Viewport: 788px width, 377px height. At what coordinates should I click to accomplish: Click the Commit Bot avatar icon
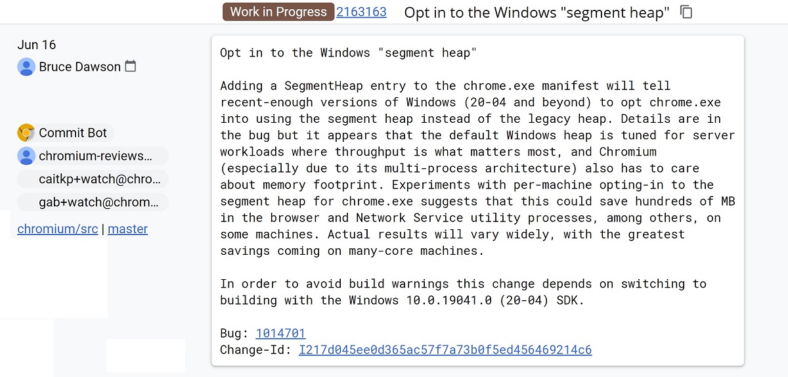[26, 133]
